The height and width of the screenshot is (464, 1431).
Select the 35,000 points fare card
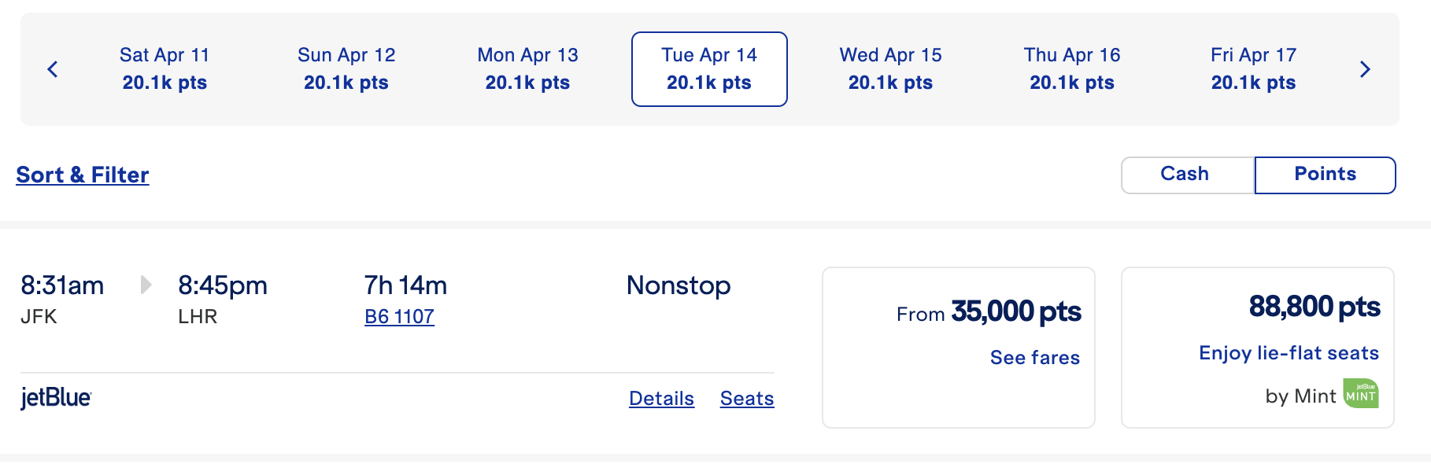[x=958, y=346]
